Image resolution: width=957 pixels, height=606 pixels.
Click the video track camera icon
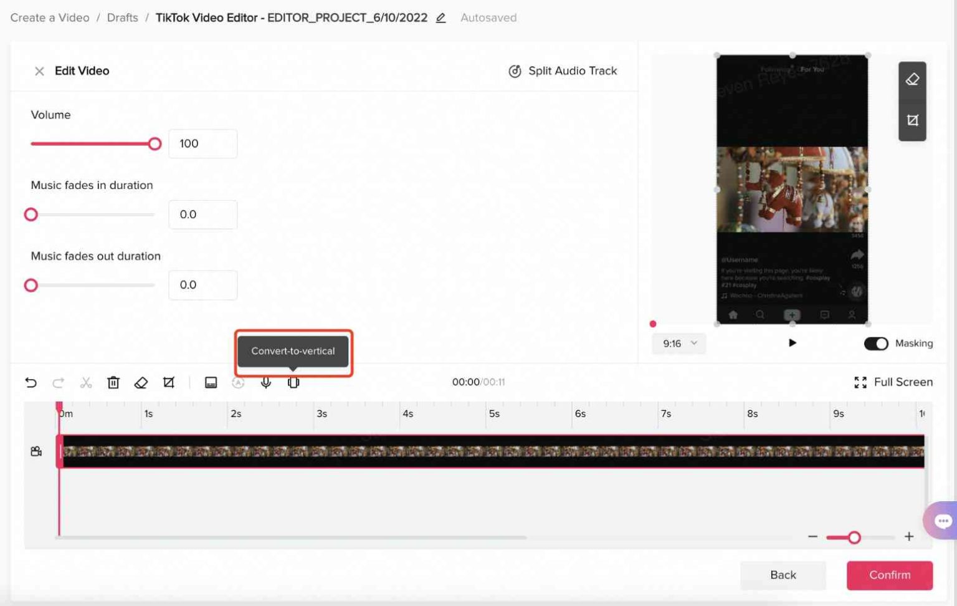point(36,451)
